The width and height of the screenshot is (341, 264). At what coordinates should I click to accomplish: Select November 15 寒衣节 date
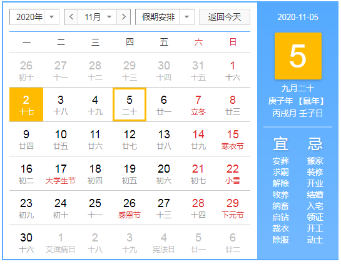tap(233, 139)
